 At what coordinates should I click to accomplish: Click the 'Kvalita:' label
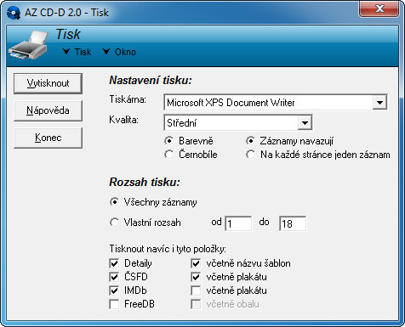click(124, 120)
